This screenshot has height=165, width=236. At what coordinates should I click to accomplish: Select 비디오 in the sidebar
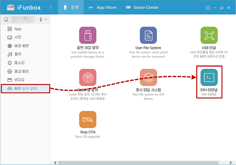(x=25, y=80)
